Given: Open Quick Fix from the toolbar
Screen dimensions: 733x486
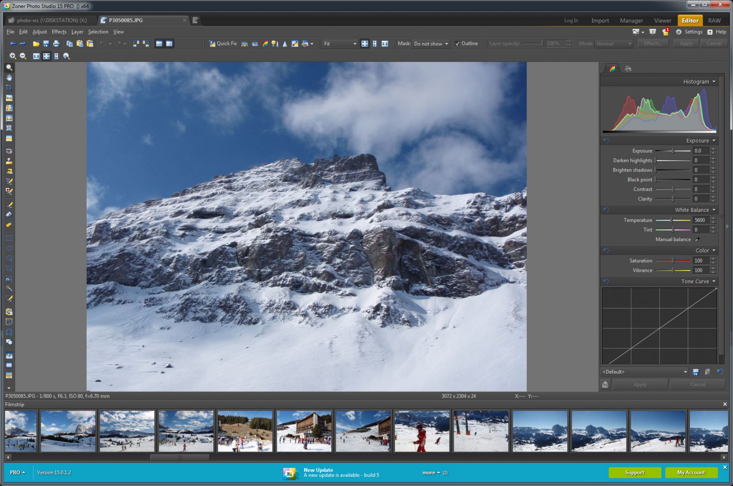Looking at the screenshot, I should (223, 43).
